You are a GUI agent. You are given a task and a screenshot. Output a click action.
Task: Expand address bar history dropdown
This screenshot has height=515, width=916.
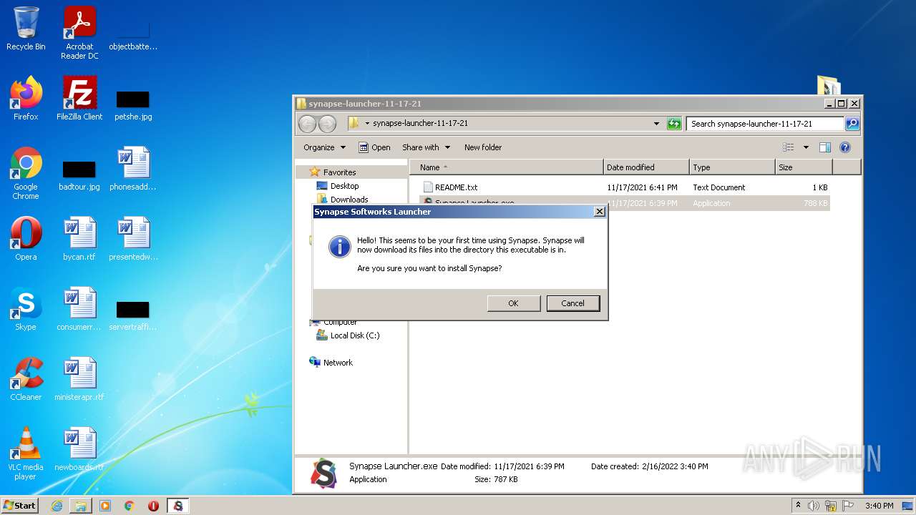(656, 124)
